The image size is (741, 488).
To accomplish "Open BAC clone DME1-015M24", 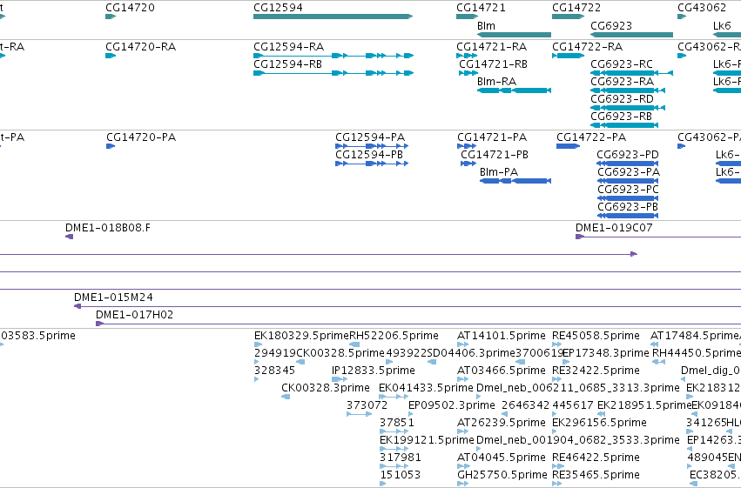I will [x=113, y=297].
